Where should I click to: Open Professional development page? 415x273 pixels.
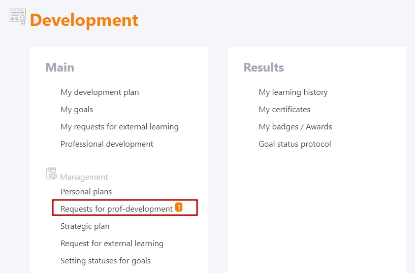107,144
